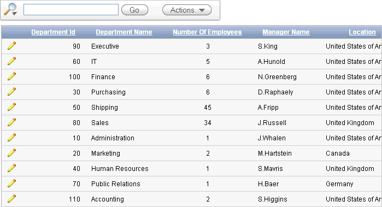Focus the report search text field
Image resolution: width=382 pixels, height=207 pixels.
point(71,9)
